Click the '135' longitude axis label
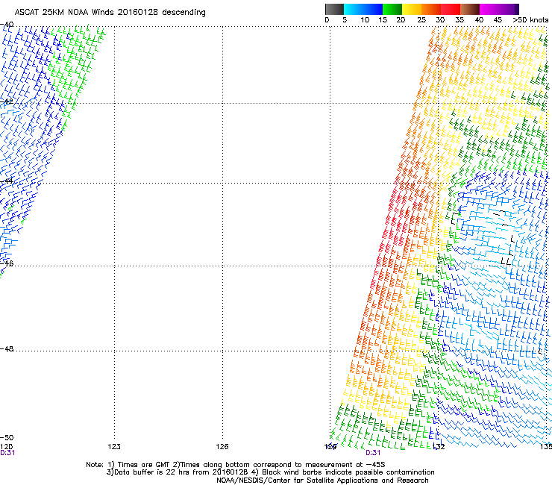 coord(546,447)
